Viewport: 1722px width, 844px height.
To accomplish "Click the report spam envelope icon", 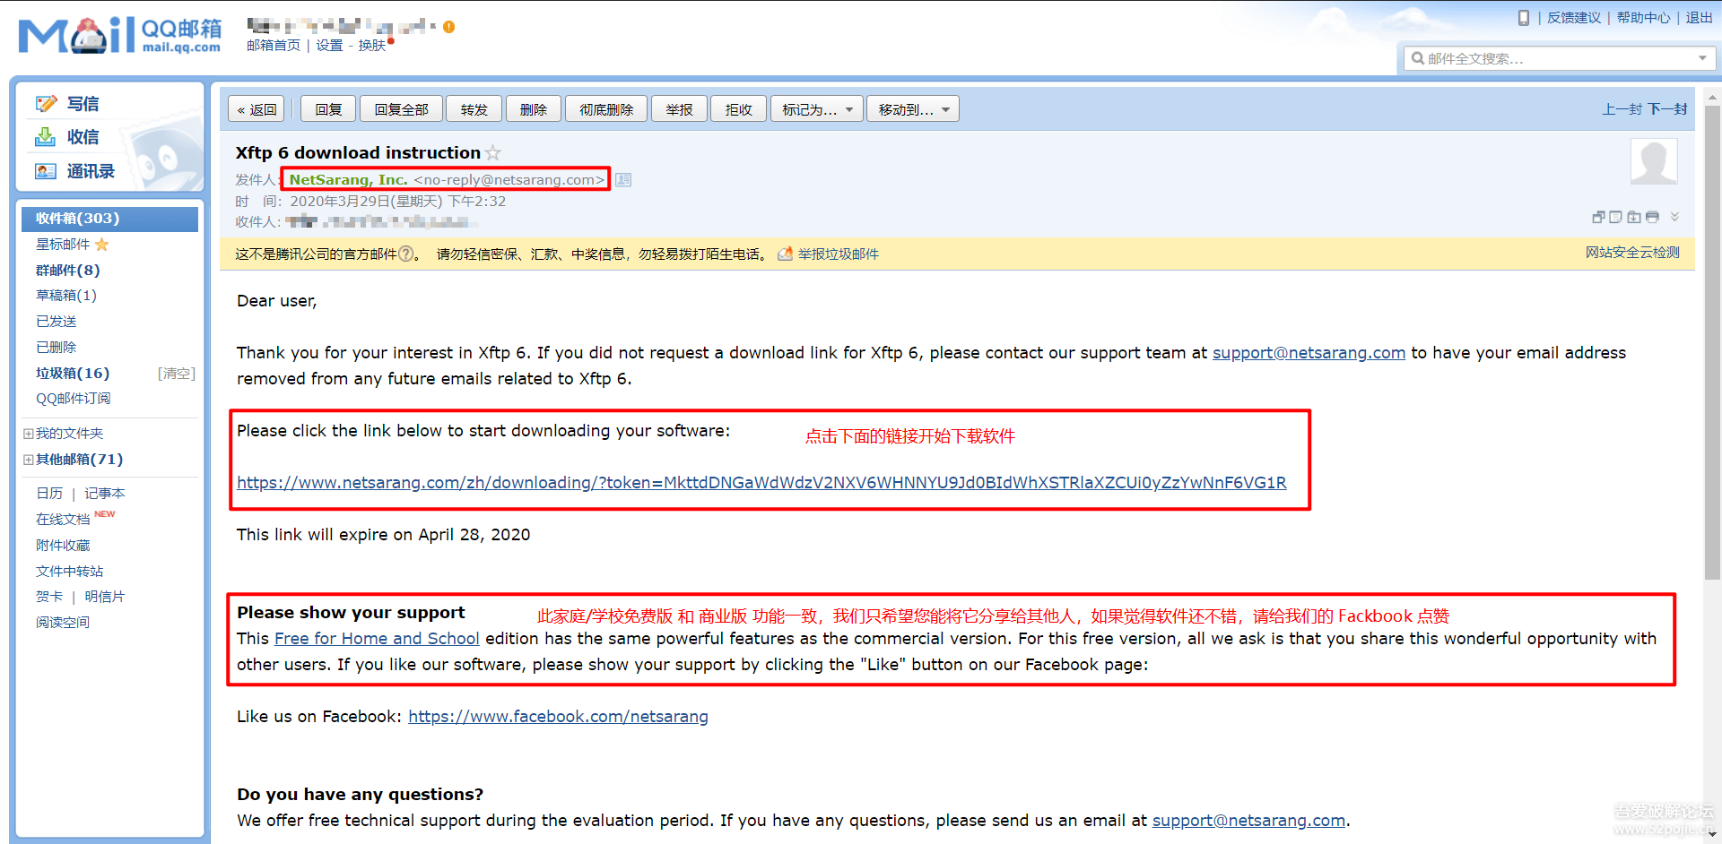I will pyautogui.click(x=786, y=254).
